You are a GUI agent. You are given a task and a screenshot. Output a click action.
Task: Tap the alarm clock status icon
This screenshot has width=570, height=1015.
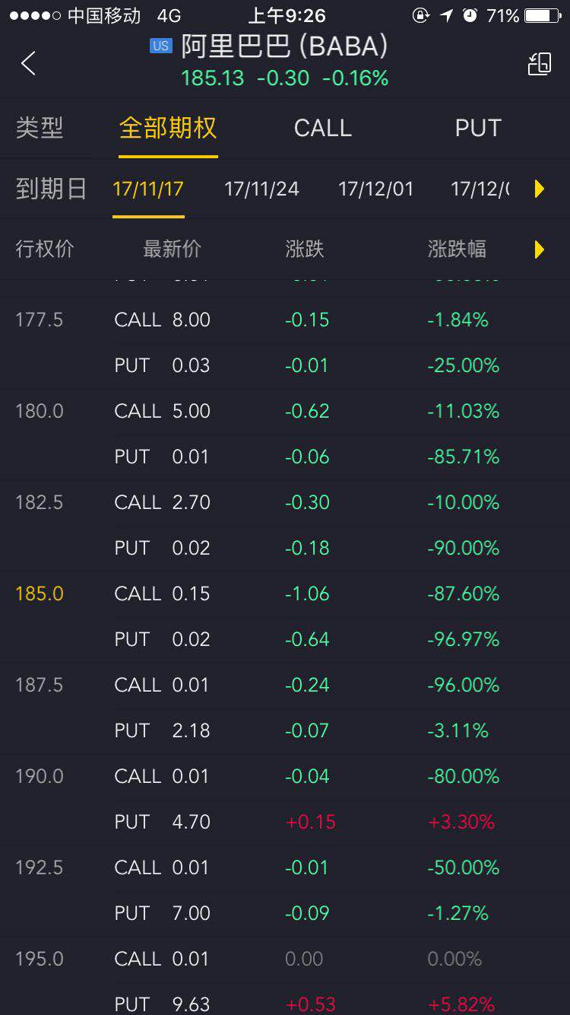[x=470, y=15]
